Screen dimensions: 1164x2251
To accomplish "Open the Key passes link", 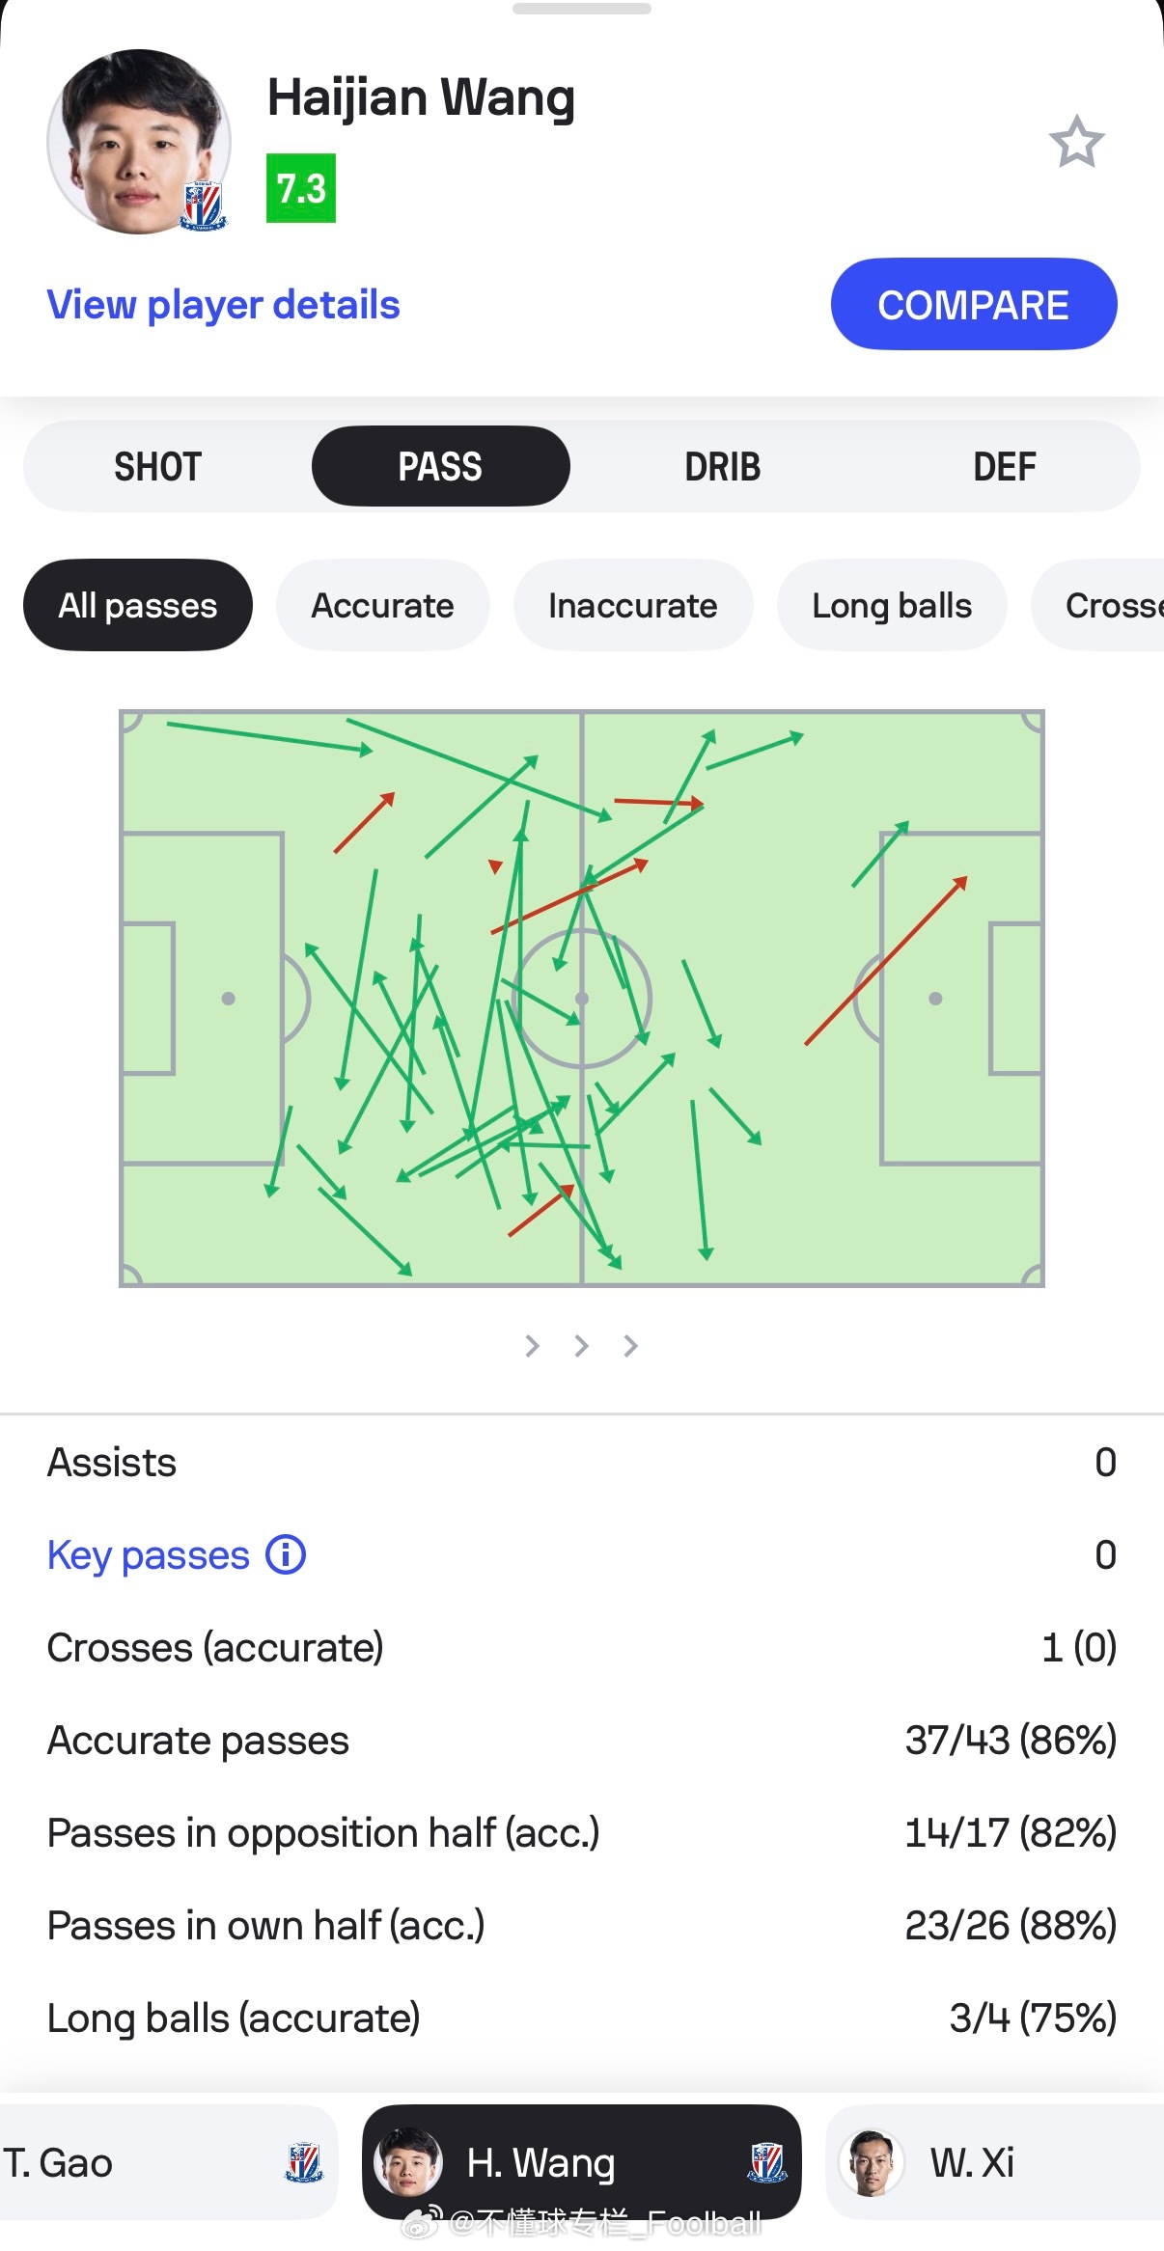I will point(149,1554).
